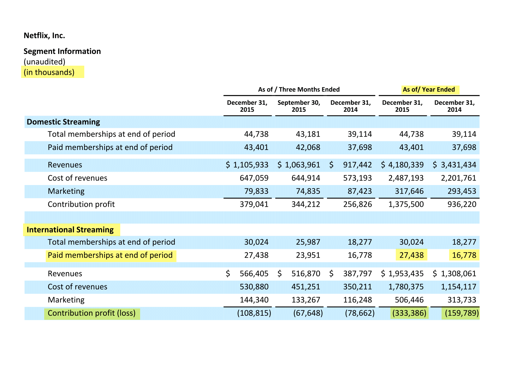Image resolution: width=505 pixels, height=370 pixels.
Task: Select international total memberships value 25,987
Action: 308,242
